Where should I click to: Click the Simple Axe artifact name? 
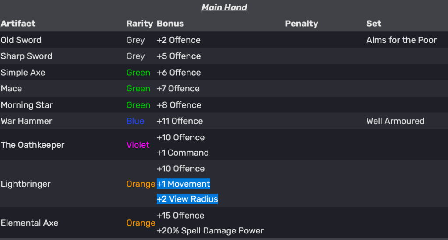click(23, 73)
